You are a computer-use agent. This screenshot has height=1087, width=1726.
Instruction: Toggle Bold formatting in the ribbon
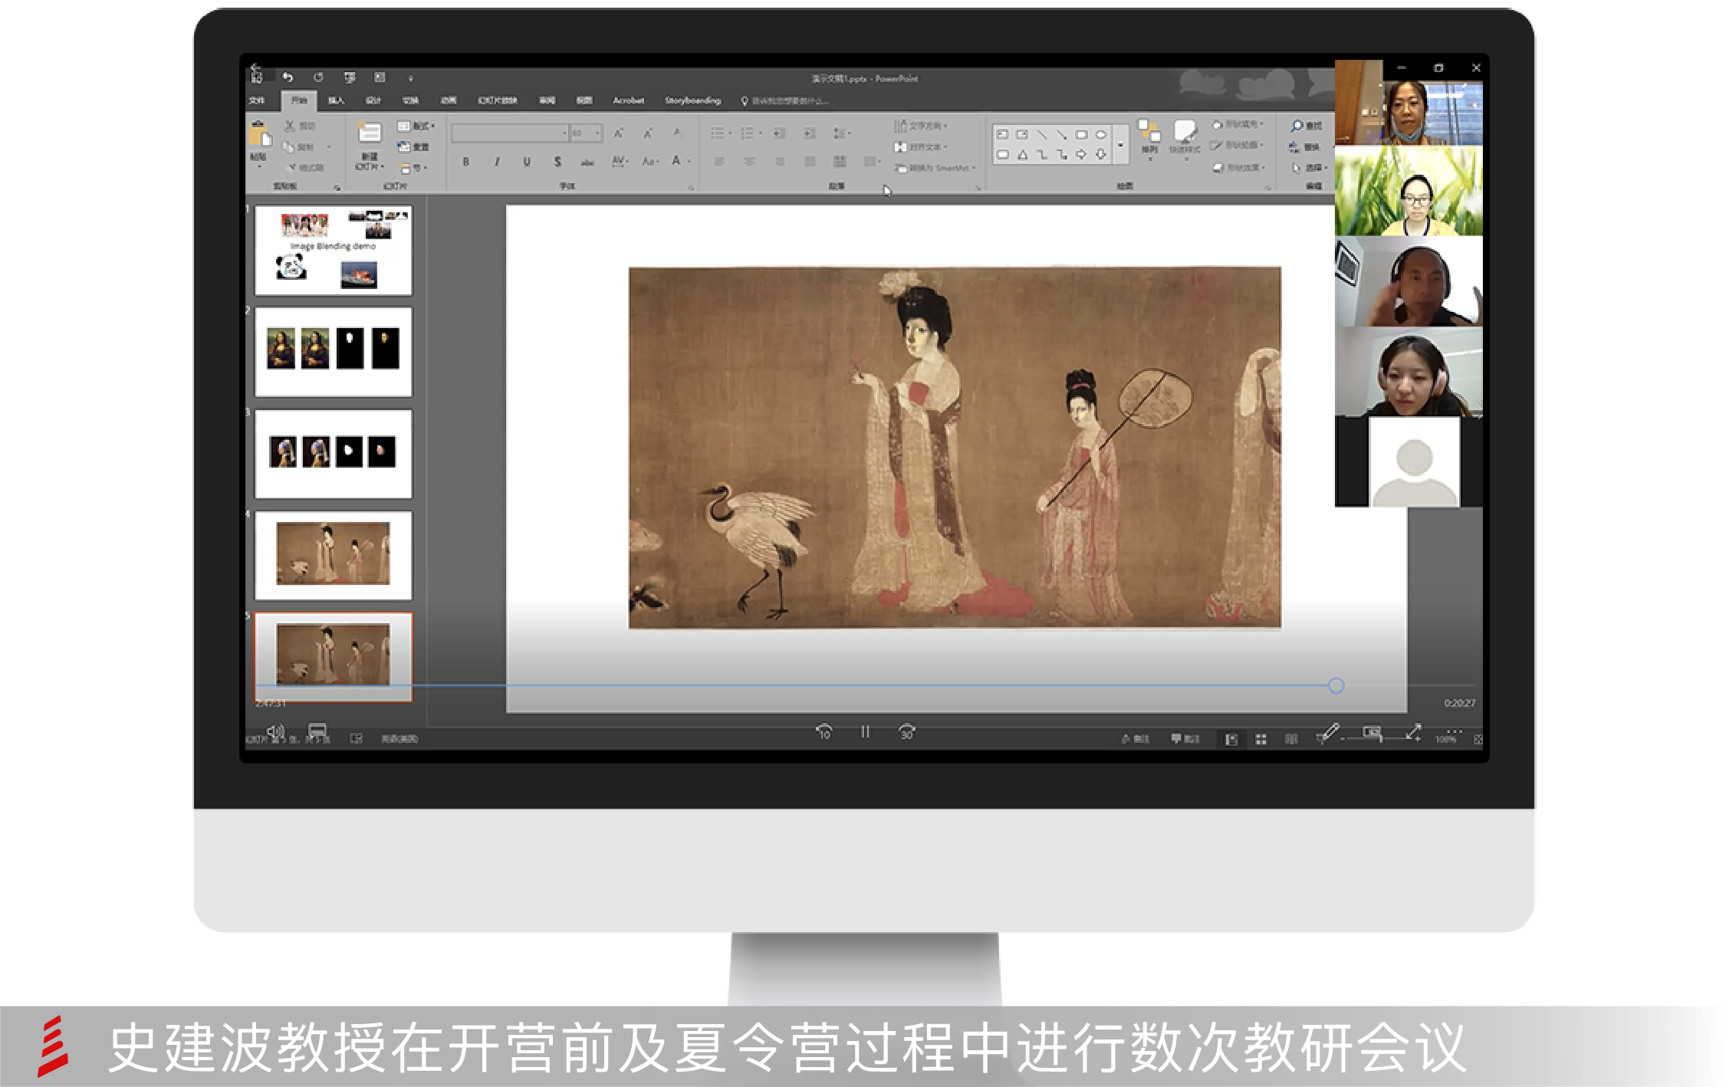(x=465, y=162)
